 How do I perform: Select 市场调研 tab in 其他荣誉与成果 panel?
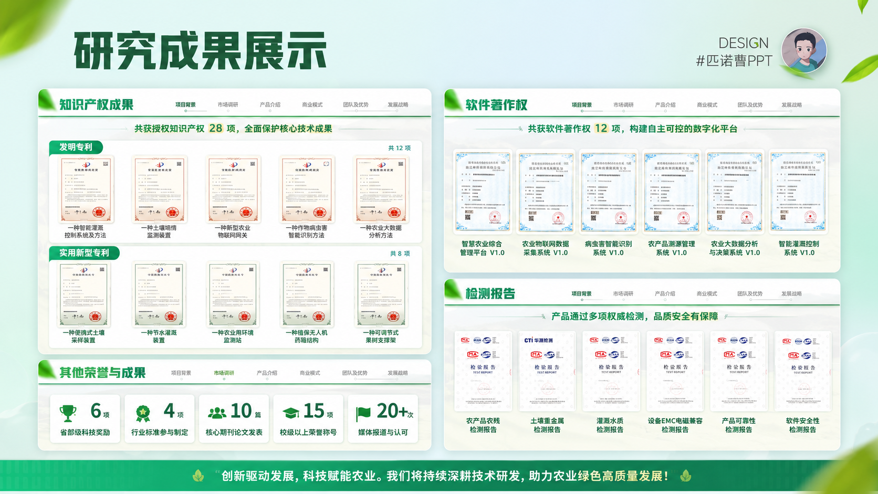coord(224,373)
